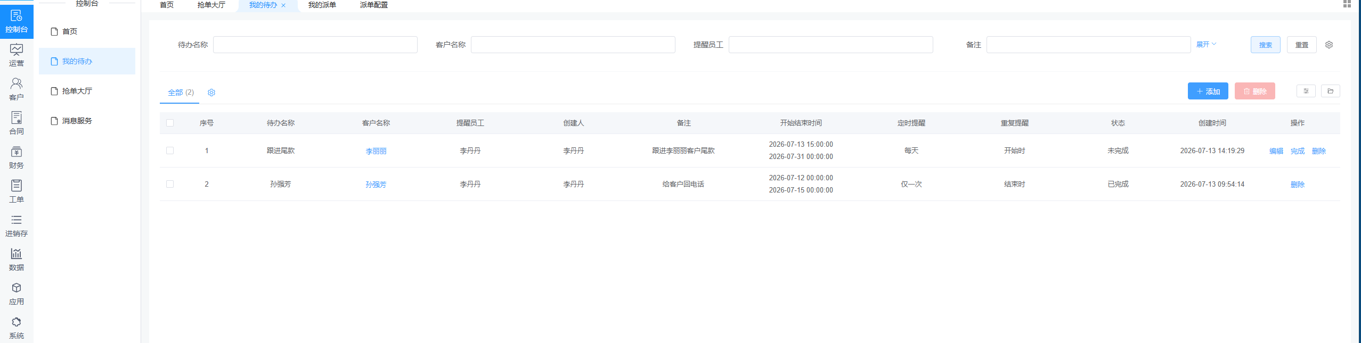Open the 数据 sidebar module

[x=17, y=260]
